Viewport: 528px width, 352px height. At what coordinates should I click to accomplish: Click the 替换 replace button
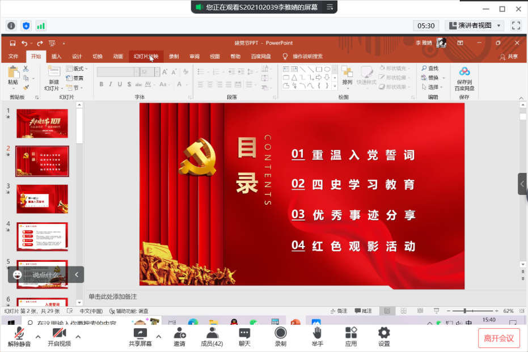click(430, 78)
